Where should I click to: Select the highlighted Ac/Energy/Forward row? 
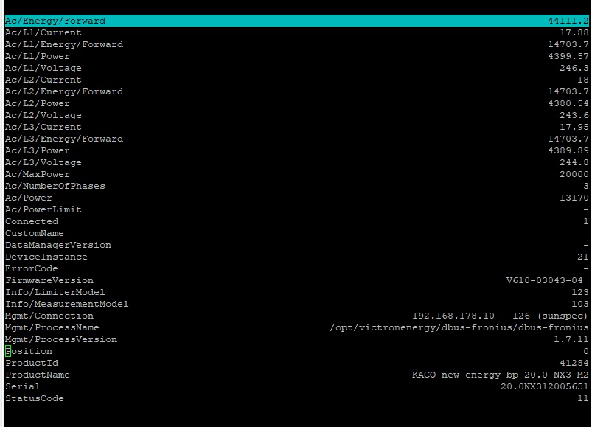tap(296, 21)
